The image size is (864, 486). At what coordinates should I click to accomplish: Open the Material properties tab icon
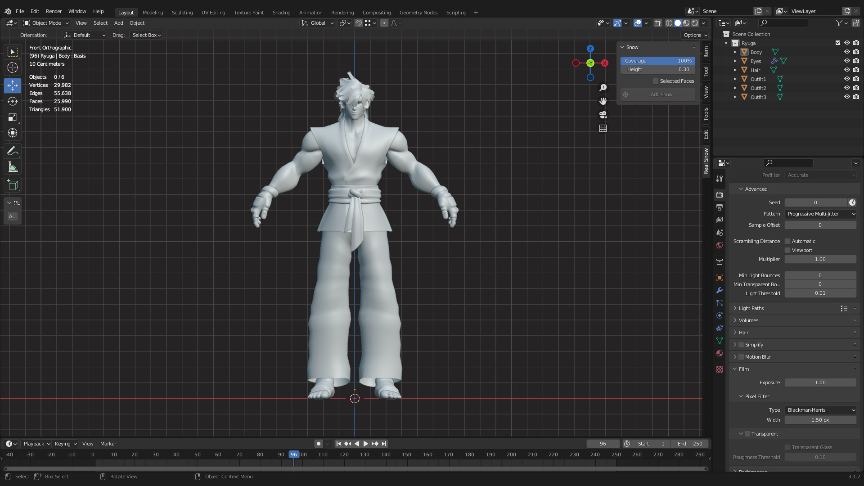coord(720,353)
